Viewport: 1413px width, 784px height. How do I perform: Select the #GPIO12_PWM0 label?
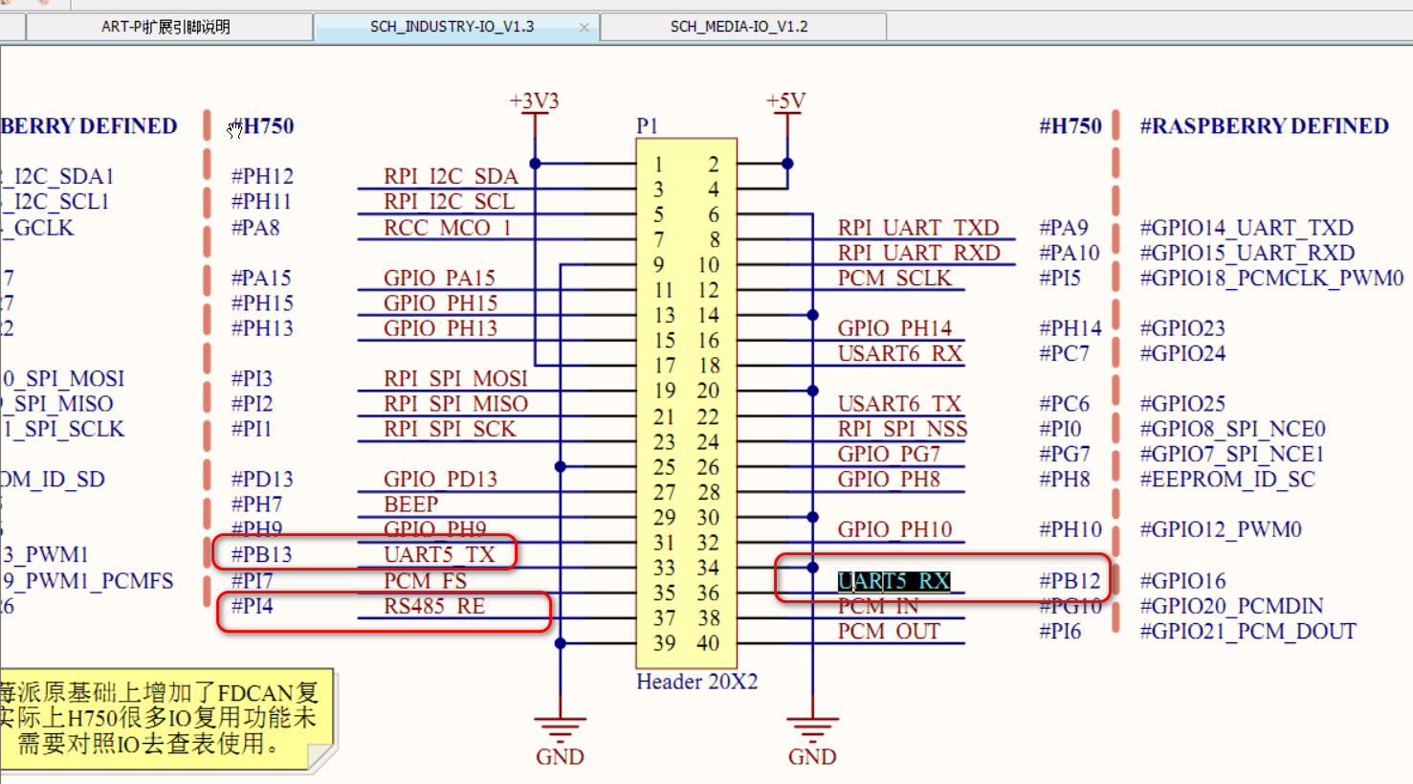[1221, 530]
